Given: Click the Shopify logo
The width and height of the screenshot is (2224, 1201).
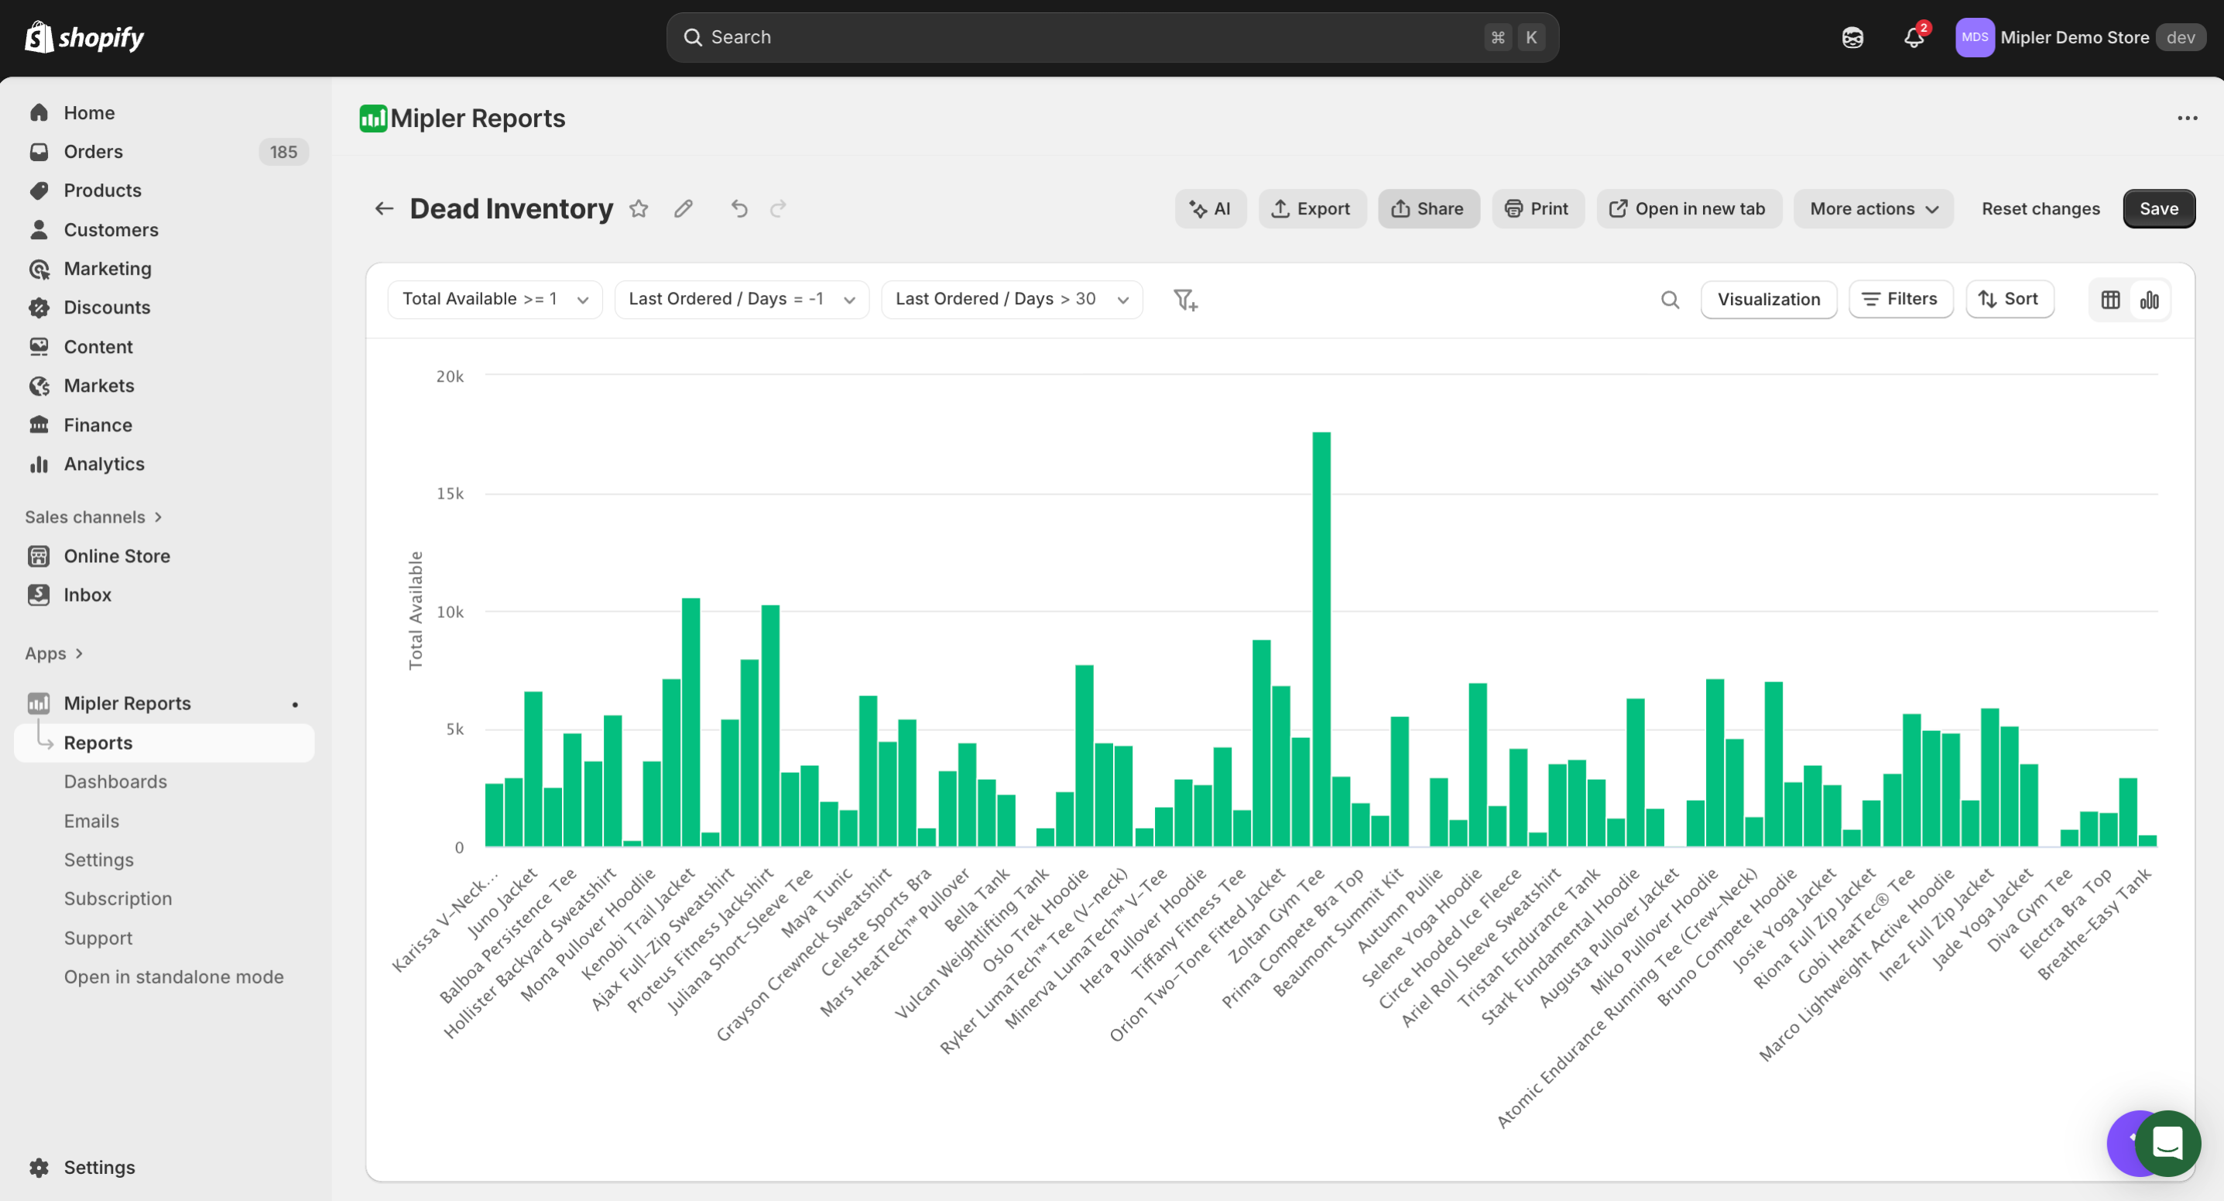Looking at the screenshot, I should click(x=84, y=37).
